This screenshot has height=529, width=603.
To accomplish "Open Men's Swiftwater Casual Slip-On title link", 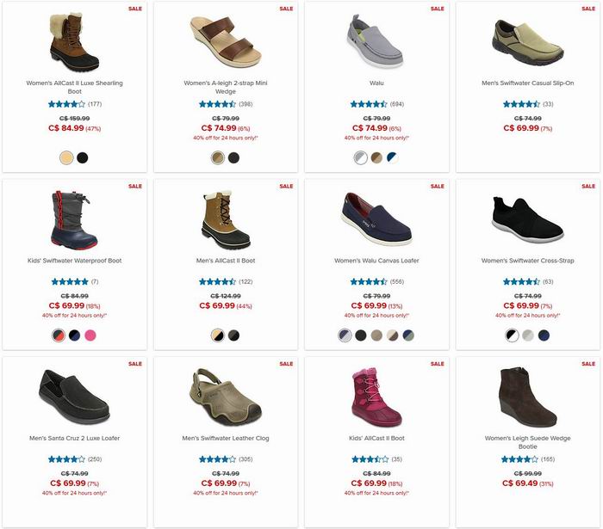I will pyautogui.click(x=527, y=83).
